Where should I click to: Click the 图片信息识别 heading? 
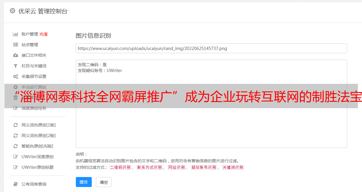tap(93, 36)
